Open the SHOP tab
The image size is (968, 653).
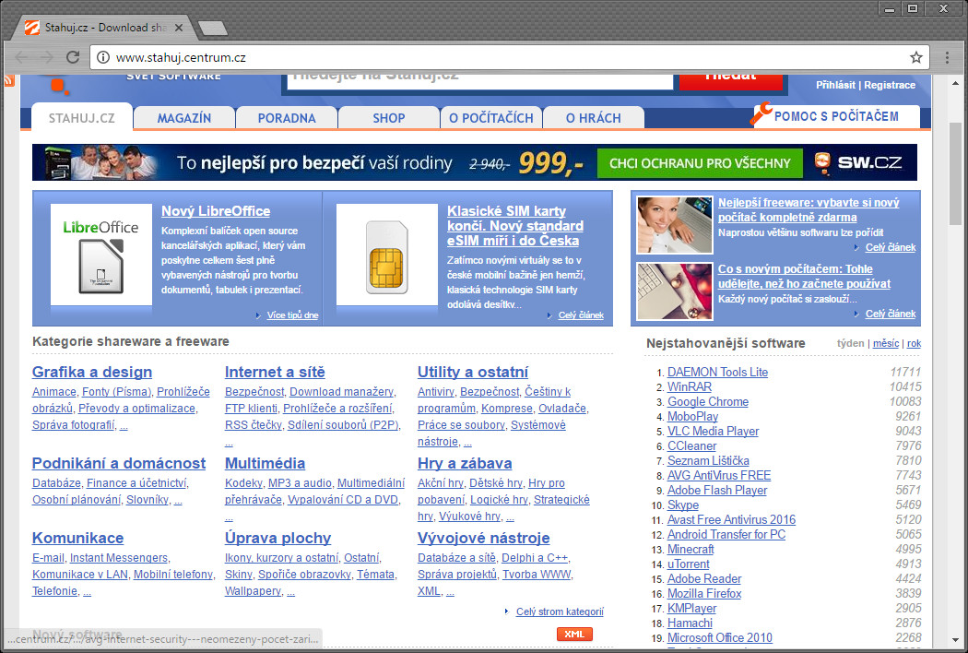pos(389,118)
